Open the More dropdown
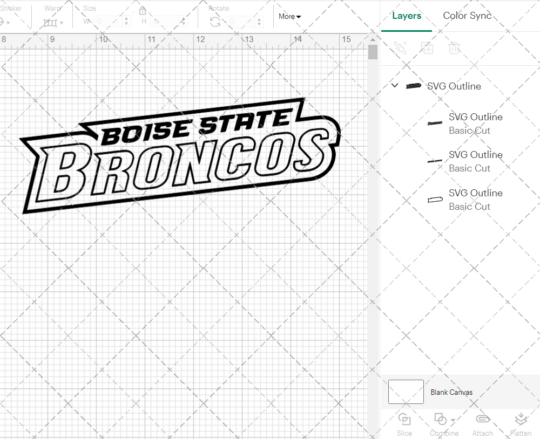 [x=289, y=17]
